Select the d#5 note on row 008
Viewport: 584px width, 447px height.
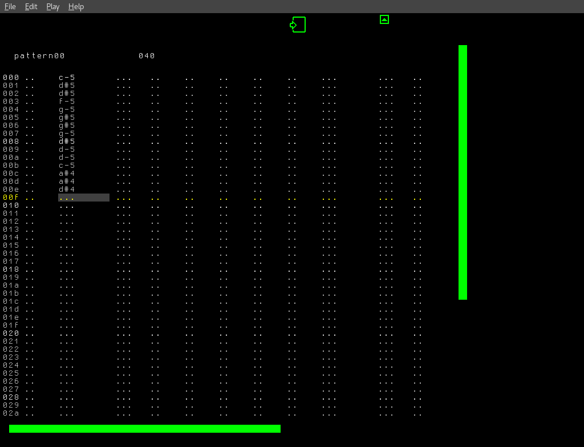point(66,141)
